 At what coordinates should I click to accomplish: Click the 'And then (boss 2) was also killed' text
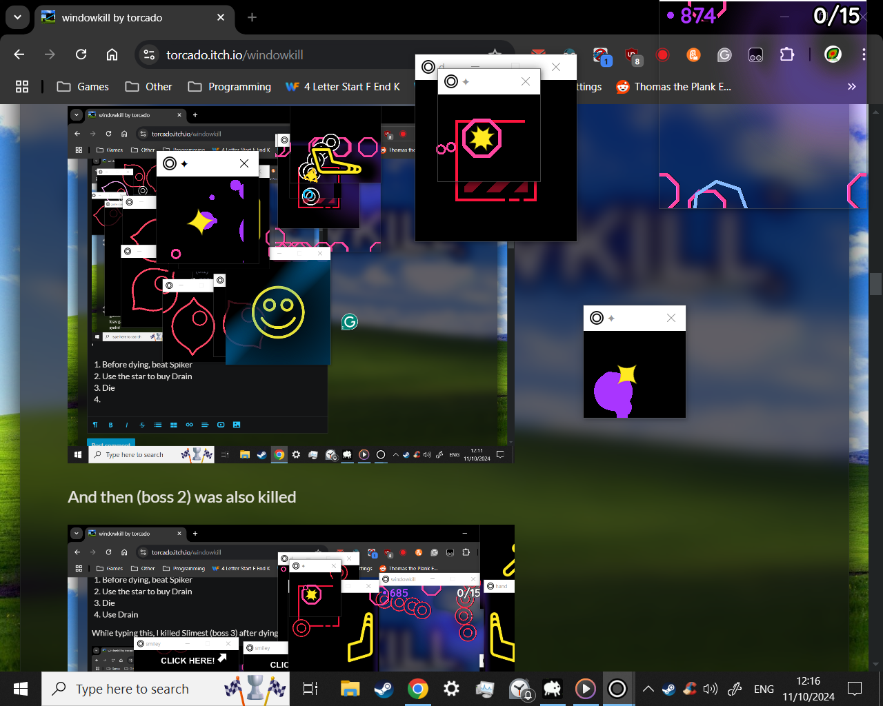click(181, 497)
